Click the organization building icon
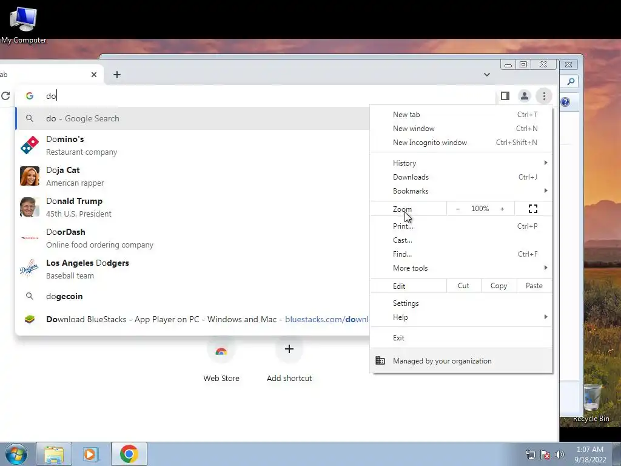Image resolution: width=621 pixels, height=466 pixels. 380,360
